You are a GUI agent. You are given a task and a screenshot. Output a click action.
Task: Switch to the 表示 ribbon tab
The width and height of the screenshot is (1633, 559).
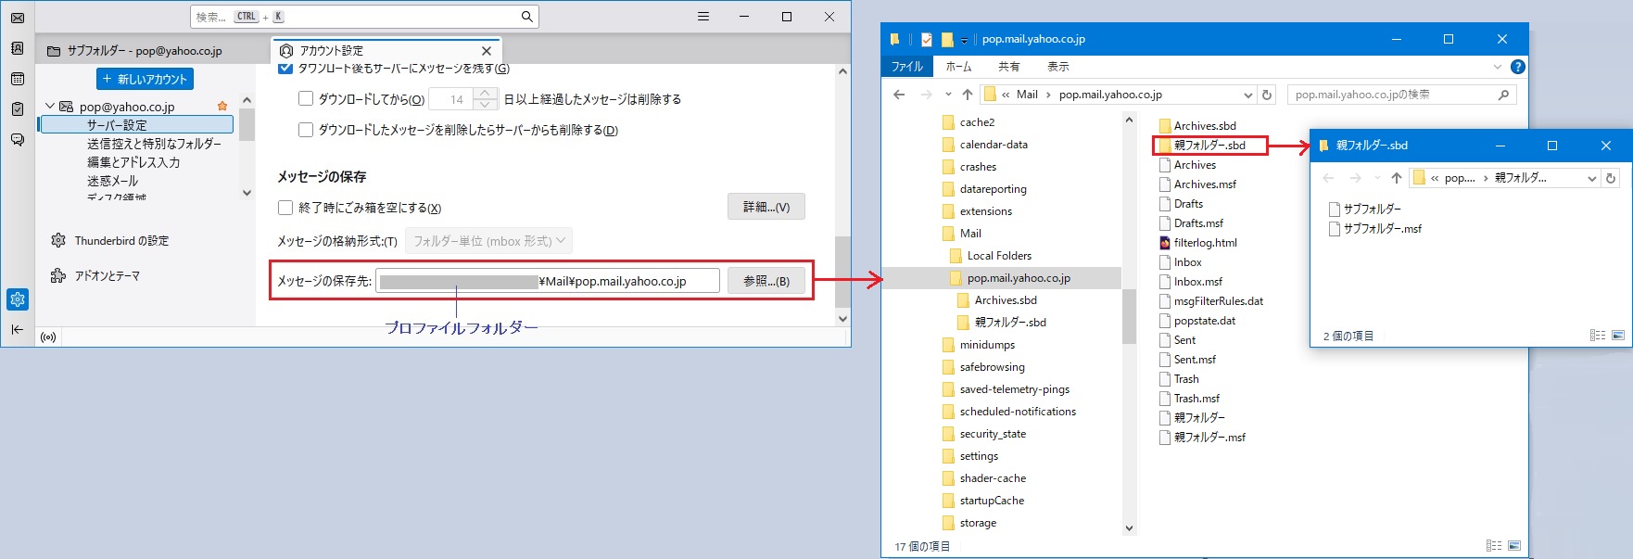click(1057, 67)
